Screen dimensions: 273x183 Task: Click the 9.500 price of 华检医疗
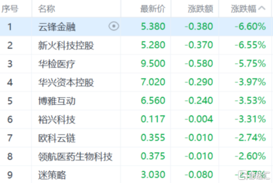click(x=153, y=63)
